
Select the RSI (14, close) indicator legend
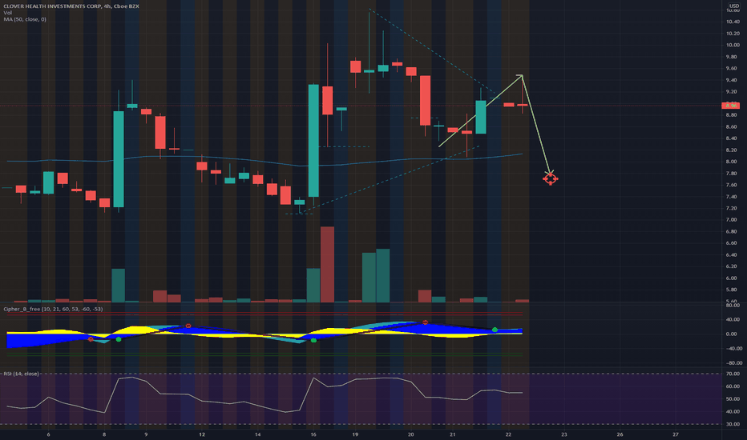click(x=21, y=374)
